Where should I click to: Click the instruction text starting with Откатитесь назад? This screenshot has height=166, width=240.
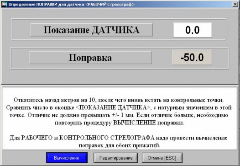(x=119, y=112)
